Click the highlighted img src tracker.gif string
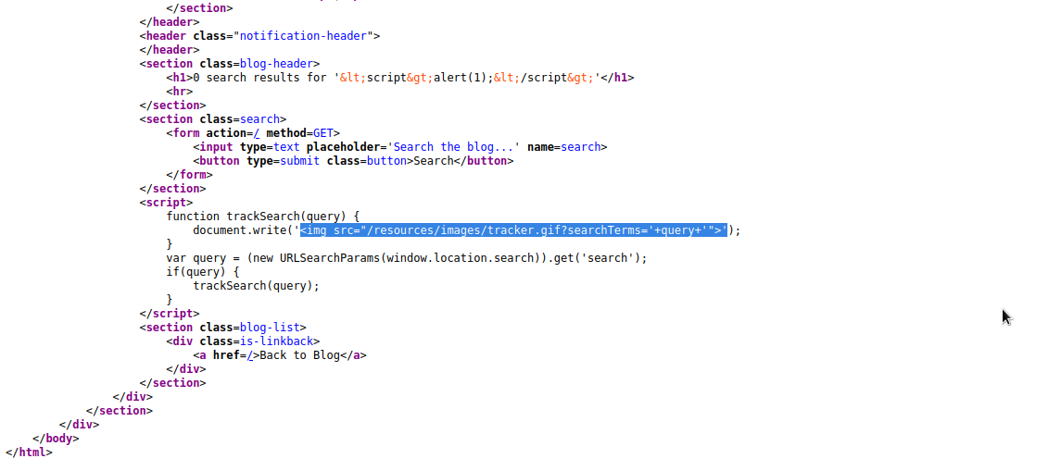1061x471 pixels. pos(513,230)
